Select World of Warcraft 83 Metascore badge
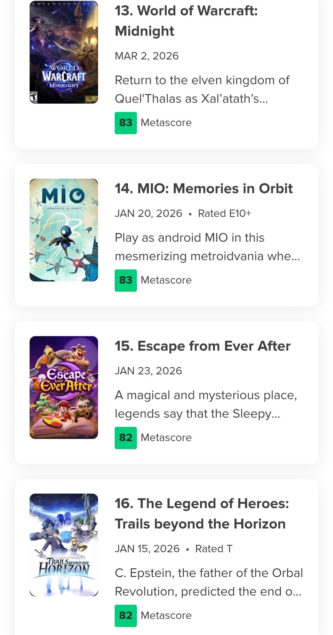The width and height of the screenshot is (333, 635). tap(126, 123)
